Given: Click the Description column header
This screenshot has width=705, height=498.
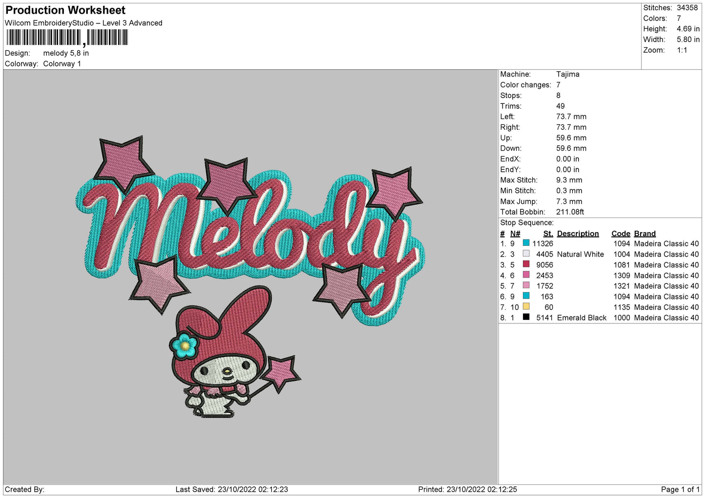Looking at the screenshot, I should [578, 234].
